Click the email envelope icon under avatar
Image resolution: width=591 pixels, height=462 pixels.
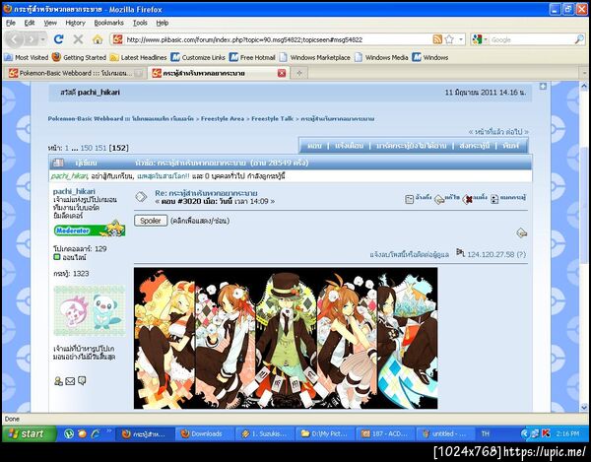pos(70,381)
